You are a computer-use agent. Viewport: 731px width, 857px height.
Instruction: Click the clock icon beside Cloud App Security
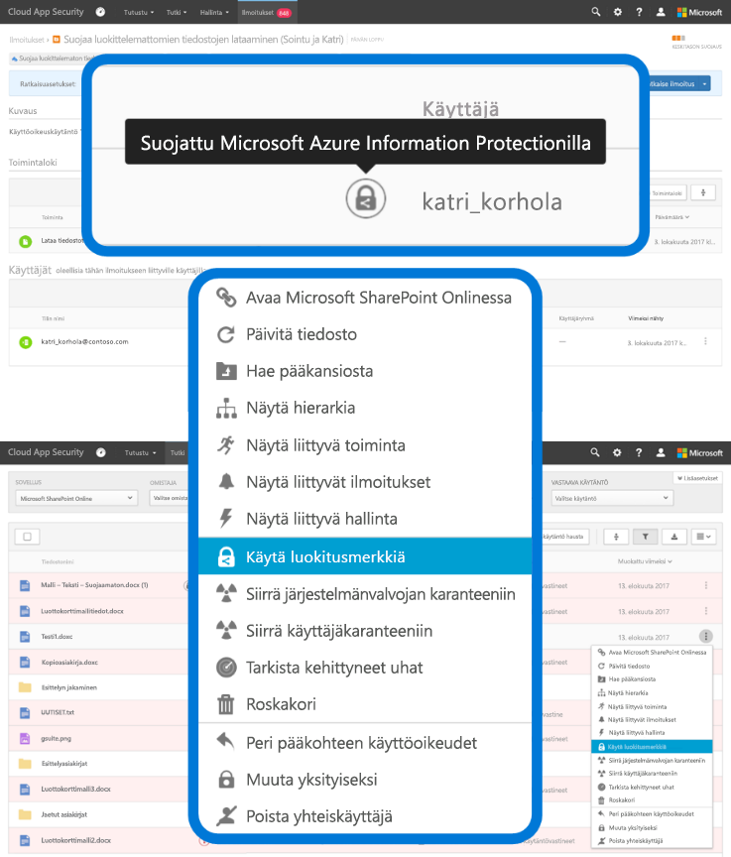click(100, 12)
